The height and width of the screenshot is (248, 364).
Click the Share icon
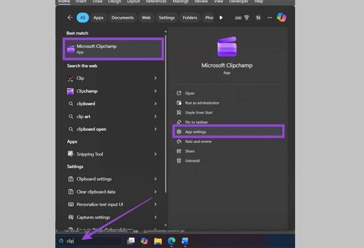point(179,151)
